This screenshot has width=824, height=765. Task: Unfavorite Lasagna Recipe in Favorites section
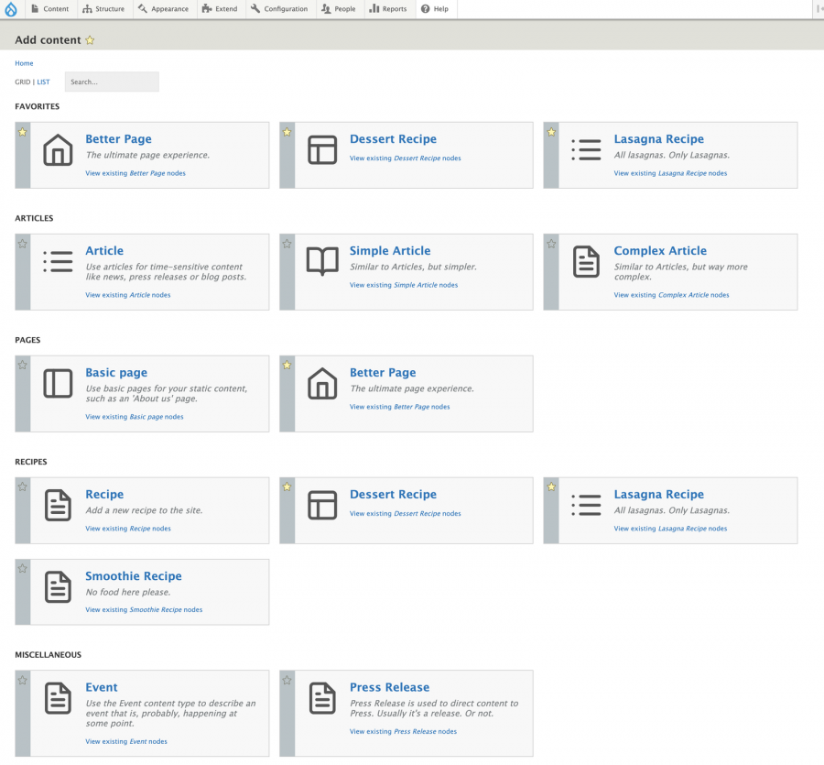tap(551, 133)
